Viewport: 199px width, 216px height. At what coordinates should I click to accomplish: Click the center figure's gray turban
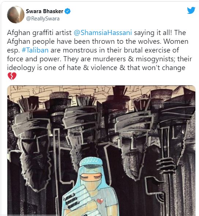tap(82, 117)
